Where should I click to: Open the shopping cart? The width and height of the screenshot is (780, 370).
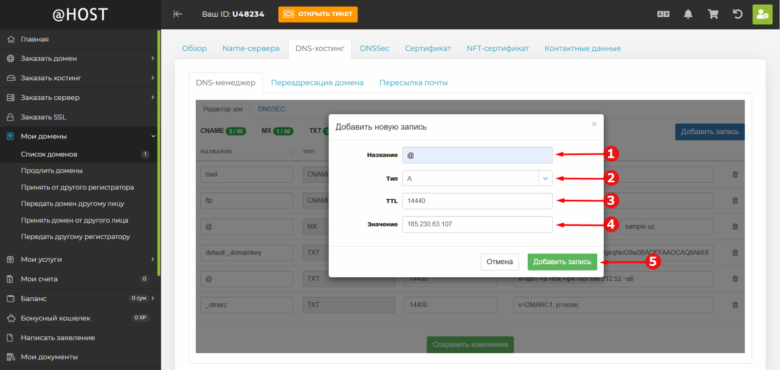coord(713,14)
